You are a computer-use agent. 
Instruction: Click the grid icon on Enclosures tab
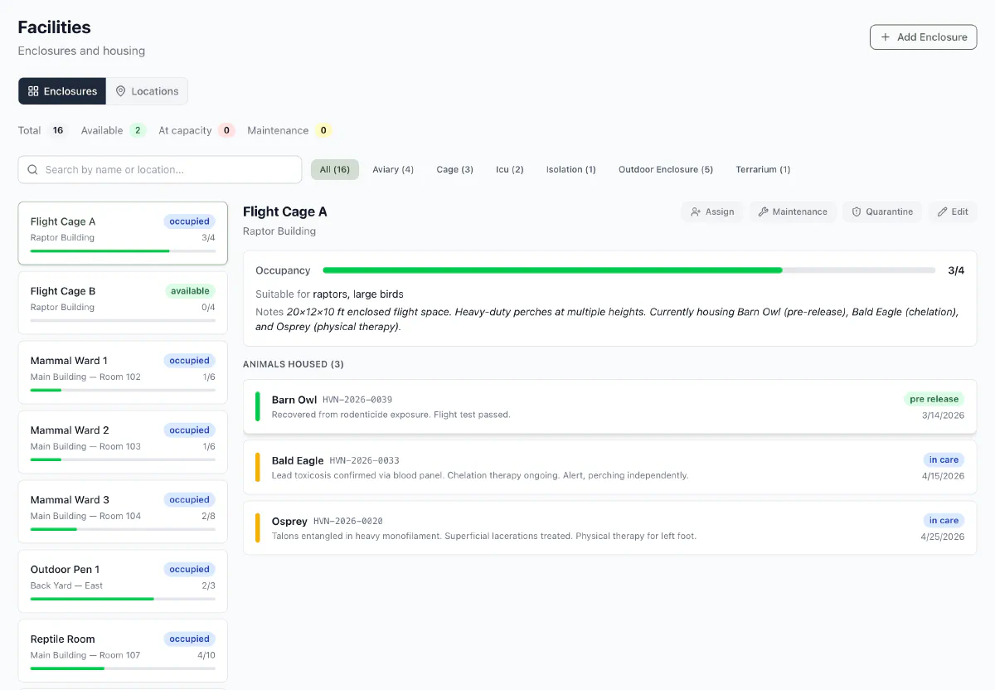click(x=33, y=91)
